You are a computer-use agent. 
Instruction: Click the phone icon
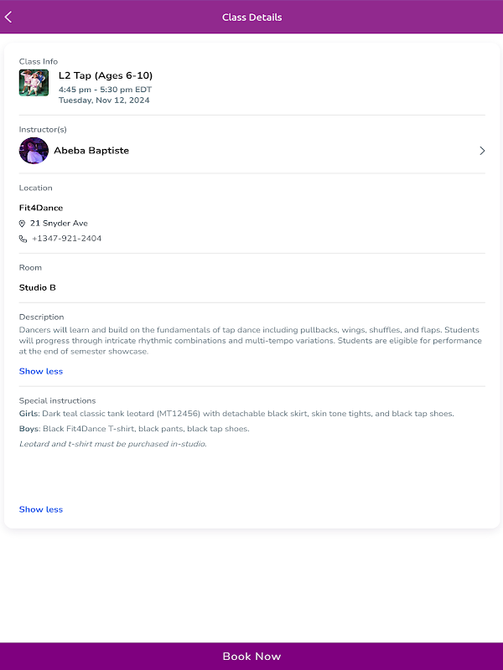pyautogui.click(x=23, y=239)
